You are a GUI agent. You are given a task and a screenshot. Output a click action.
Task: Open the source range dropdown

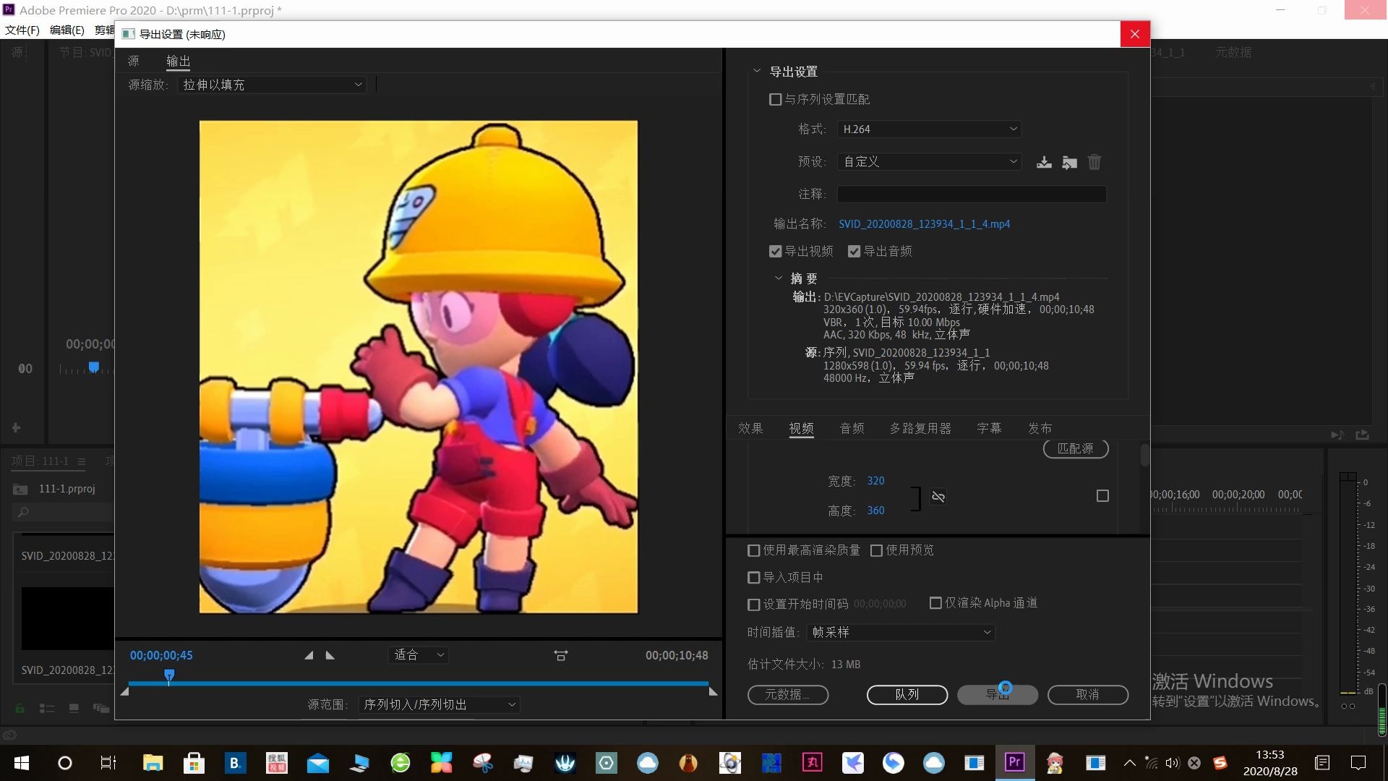pos(440,704)
